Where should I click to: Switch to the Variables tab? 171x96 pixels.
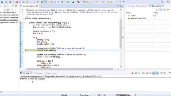(130, 6)
